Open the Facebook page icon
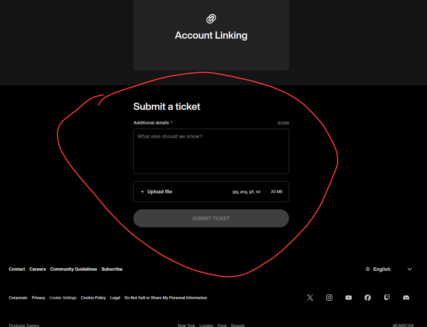Viewport: 427px width, 327px height. 368,297
